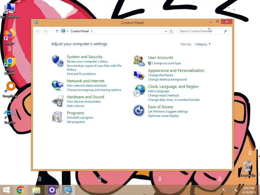
Task: Open the Hardware and Sound printer icon
Action: coord(58,101)
